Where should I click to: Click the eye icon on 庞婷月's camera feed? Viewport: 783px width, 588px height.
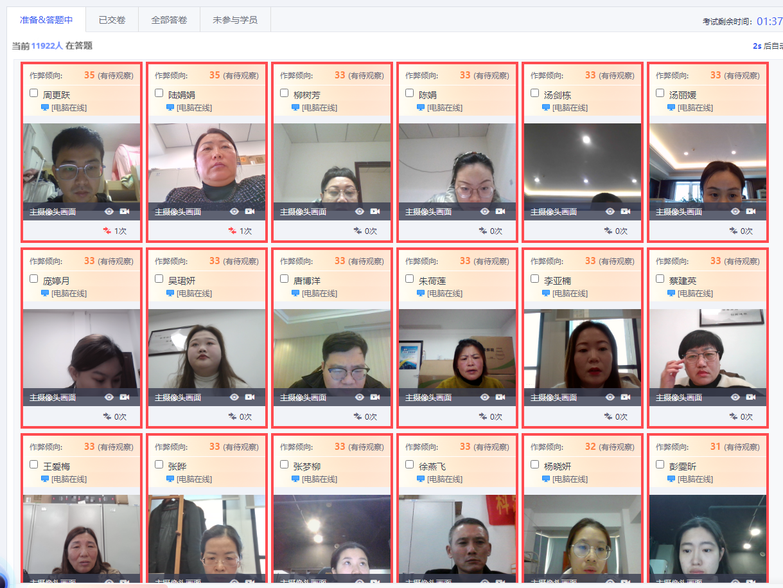pos(109,397)
